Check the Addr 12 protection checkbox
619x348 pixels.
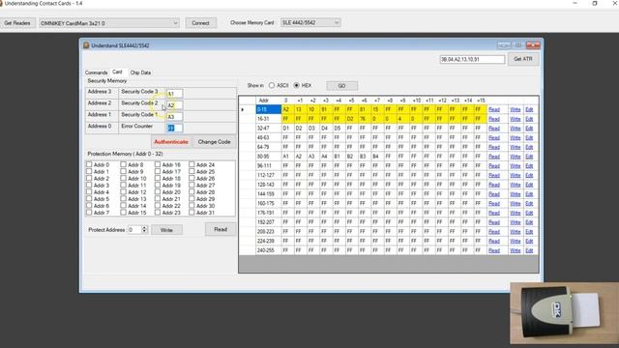123,191
